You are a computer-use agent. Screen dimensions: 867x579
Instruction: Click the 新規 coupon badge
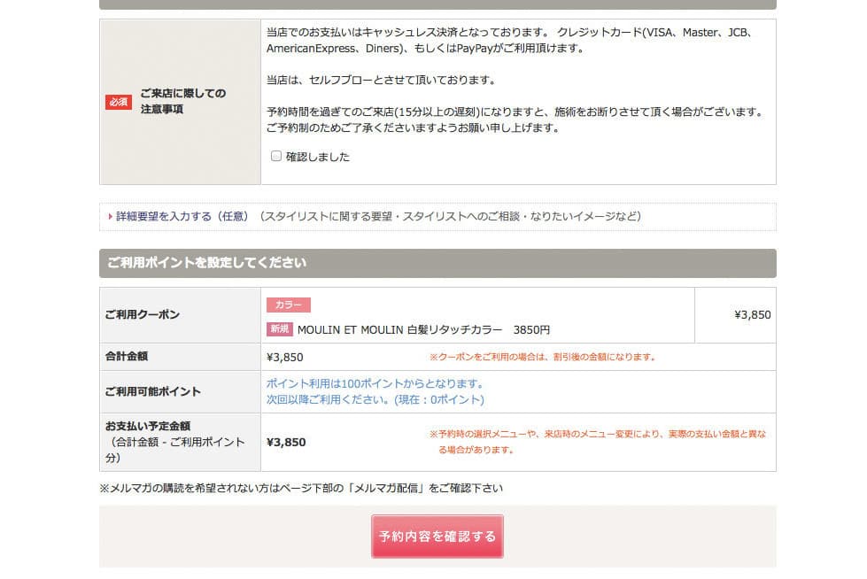point(279,330)
